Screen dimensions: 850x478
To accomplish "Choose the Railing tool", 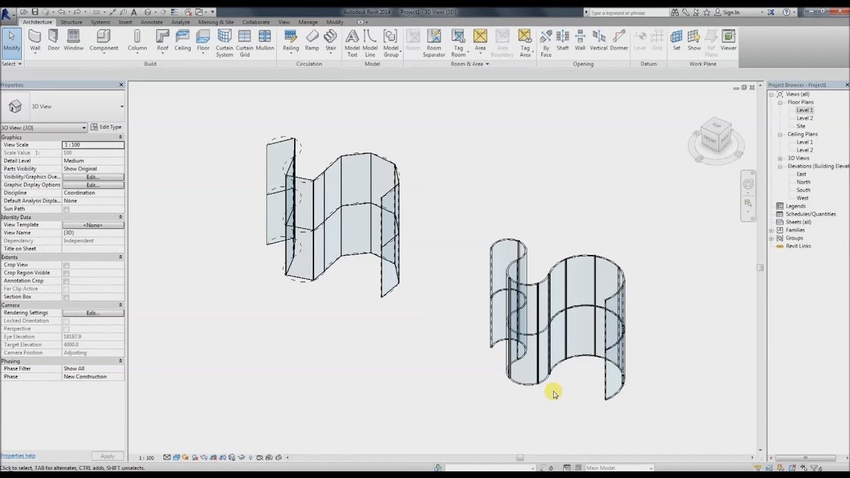I will (x=291, y=41).
